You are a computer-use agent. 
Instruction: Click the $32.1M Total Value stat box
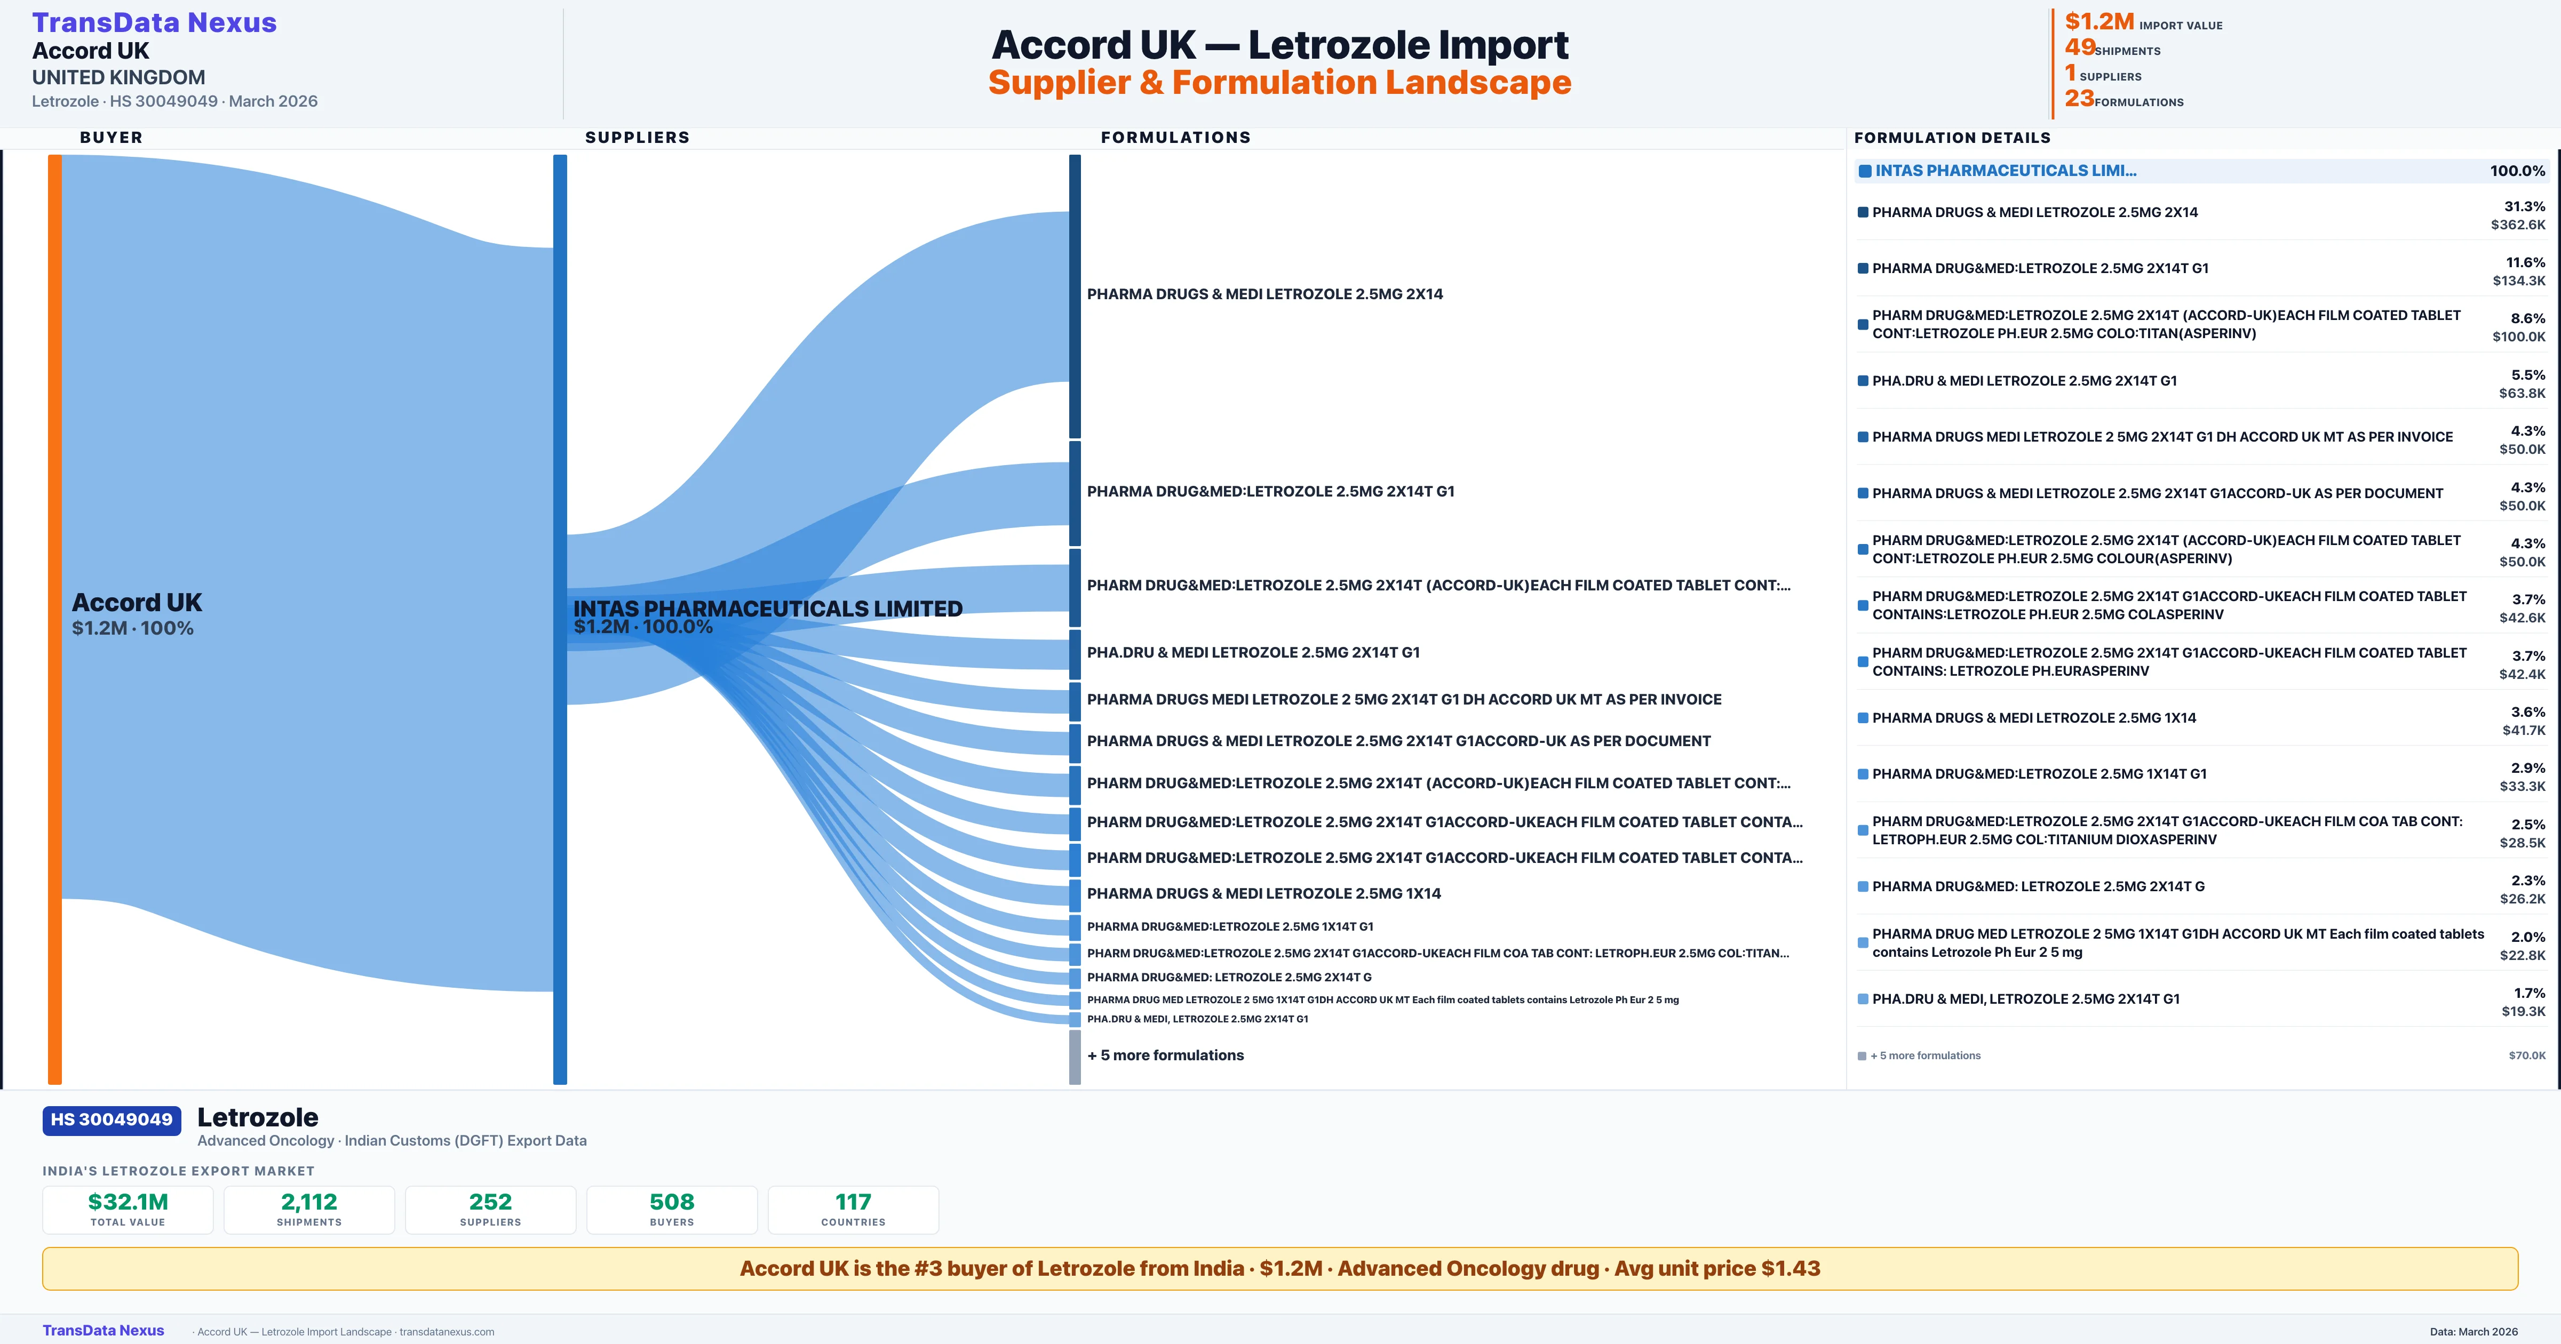pos(128,1209)
